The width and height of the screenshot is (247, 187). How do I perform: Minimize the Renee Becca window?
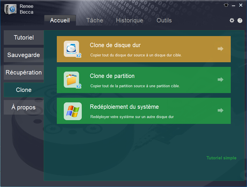[233, 6]
